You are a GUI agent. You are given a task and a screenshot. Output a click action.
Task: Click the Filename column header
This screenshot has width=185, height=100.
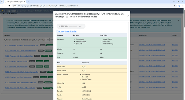[x=7, y=35]
